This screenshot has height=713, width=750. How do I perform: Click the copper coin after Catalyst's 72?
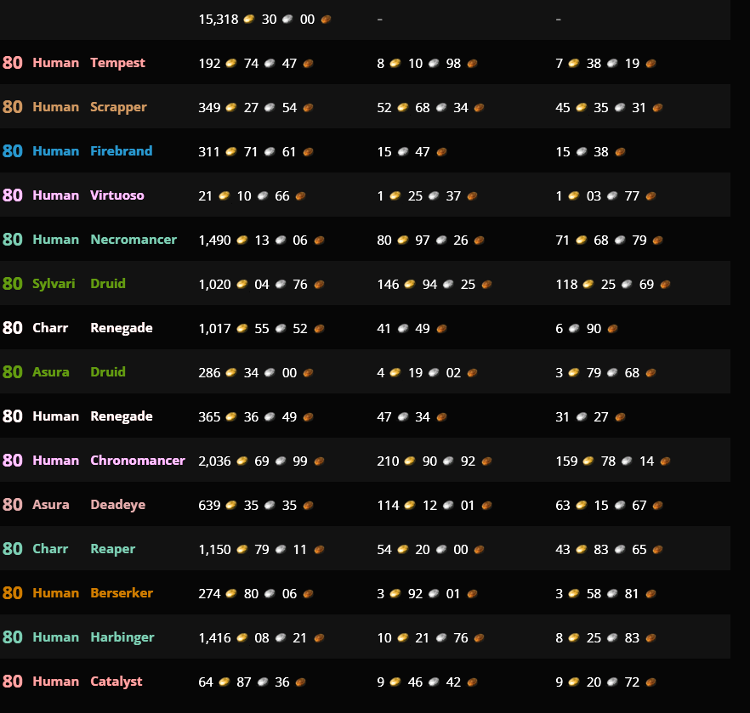[651, 682]
